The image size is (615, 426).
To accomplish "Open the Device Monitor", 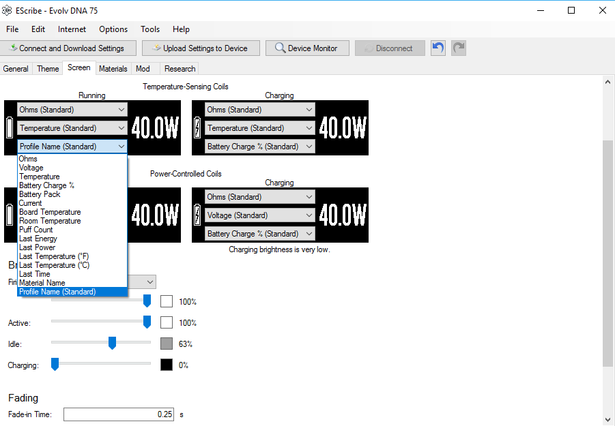I will [x=307, y=48].
